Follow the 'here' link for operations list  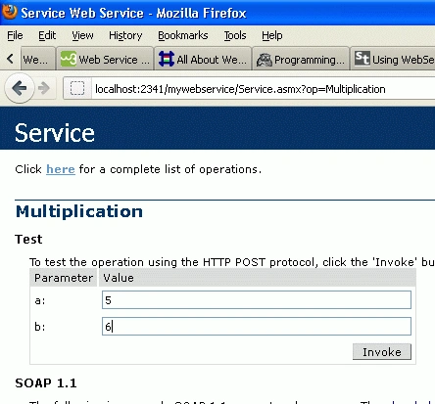[61, 169]
